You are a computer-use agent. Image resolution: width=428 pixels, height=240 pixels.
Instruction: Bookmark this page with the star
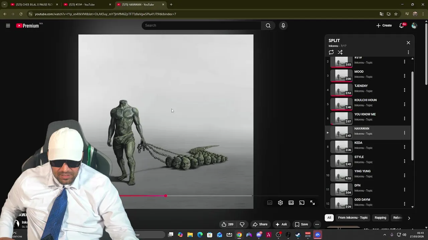(396, 14)
